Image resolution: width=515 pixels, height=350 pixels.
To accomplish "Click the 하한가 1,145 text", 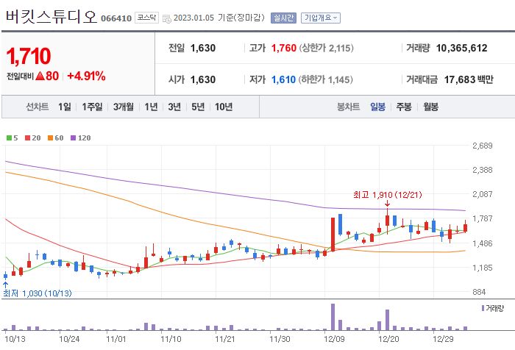I will point(326,79).
